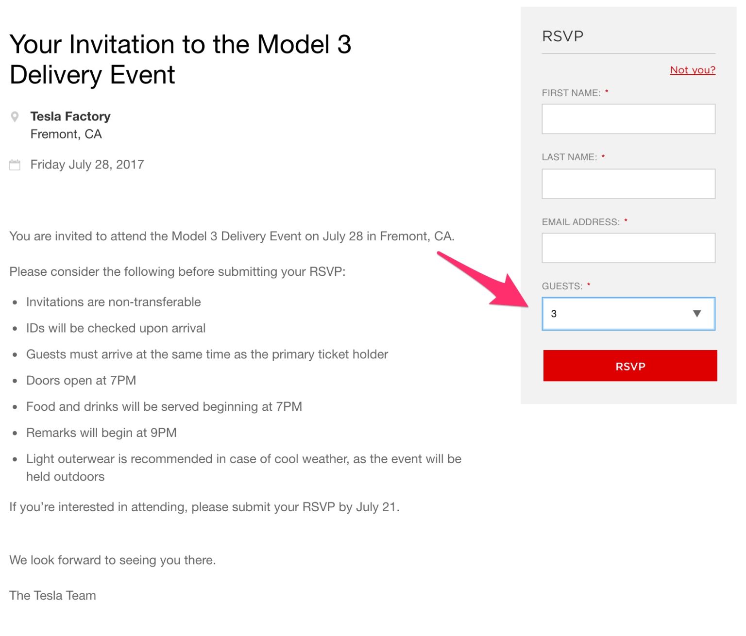Click into the Email Address field
The image size is (746, 636).
(628, 248)
